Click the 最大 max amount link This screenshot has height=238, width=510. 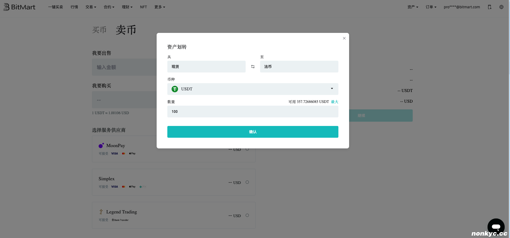[x=334, y=102]
